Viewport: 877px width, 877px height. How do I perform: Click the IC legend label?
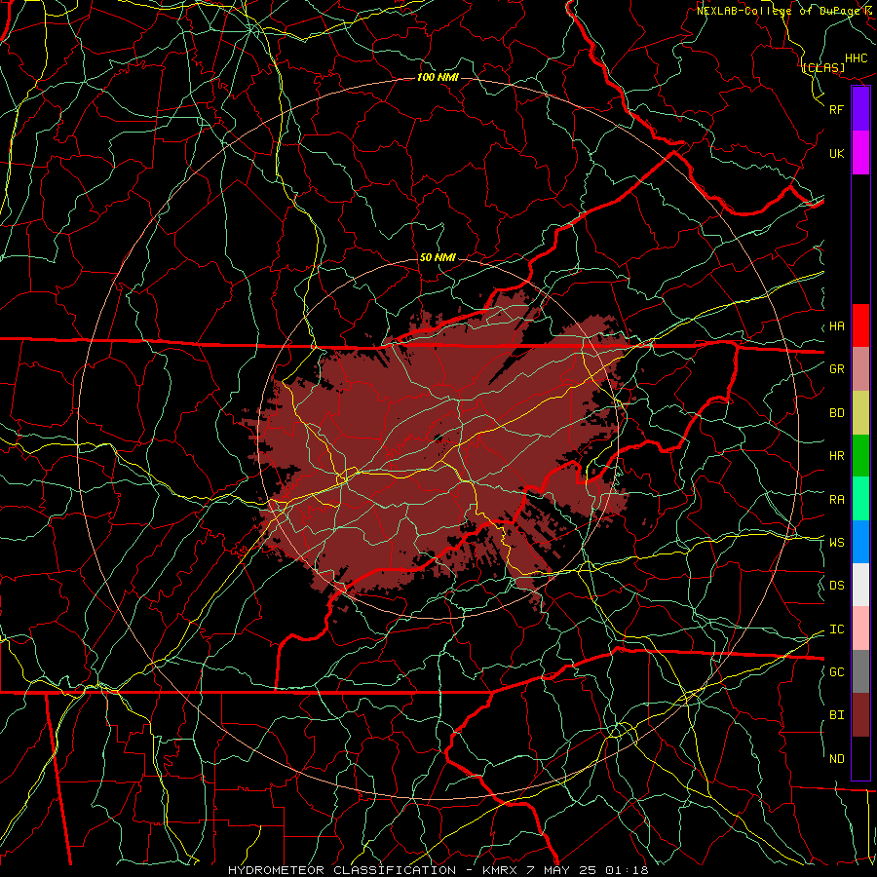tap(836, 629)
